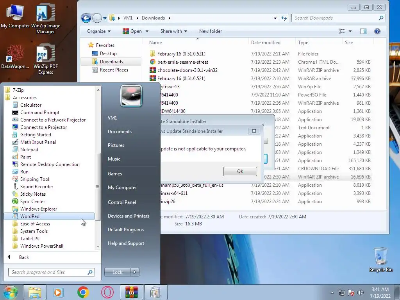Click the Explorer help question mark icon

[x=377, y=31]
